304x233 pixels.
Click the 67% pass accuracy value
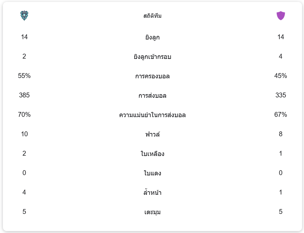[281, 115]
